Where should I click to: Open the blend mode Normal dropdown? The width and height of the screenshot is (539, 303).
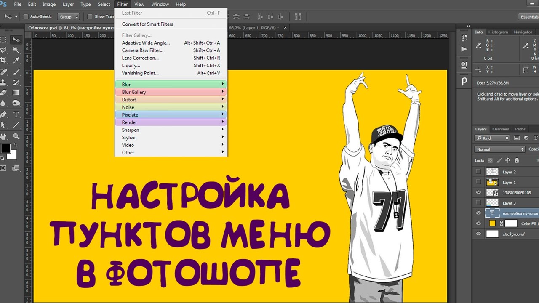click(x=500, y=149)
